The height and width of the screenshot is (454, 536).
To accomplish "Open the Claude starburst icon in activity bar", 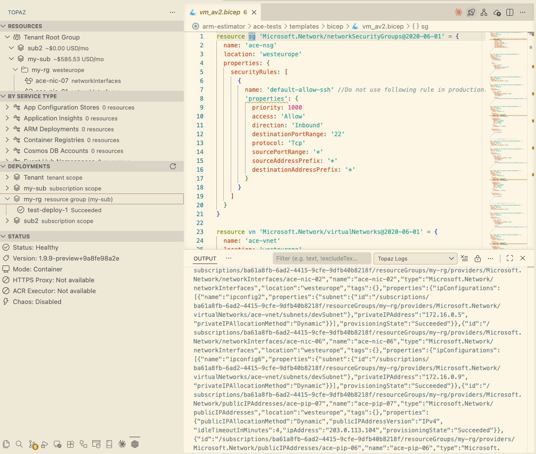I will click(x=122, y=444).
